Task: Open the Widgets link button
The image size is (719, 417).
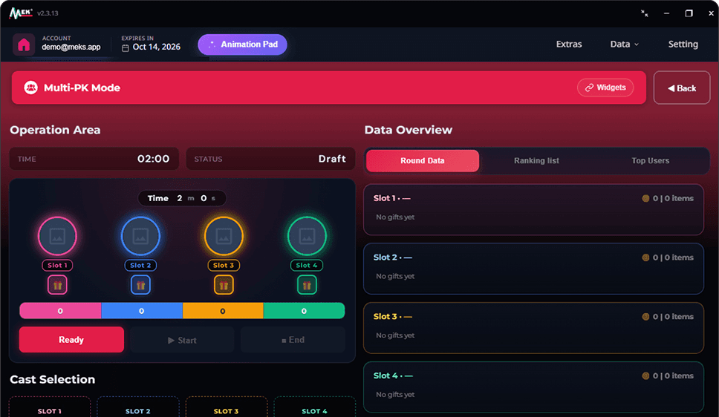Action: pyautogui.click(x=605, y=88)
